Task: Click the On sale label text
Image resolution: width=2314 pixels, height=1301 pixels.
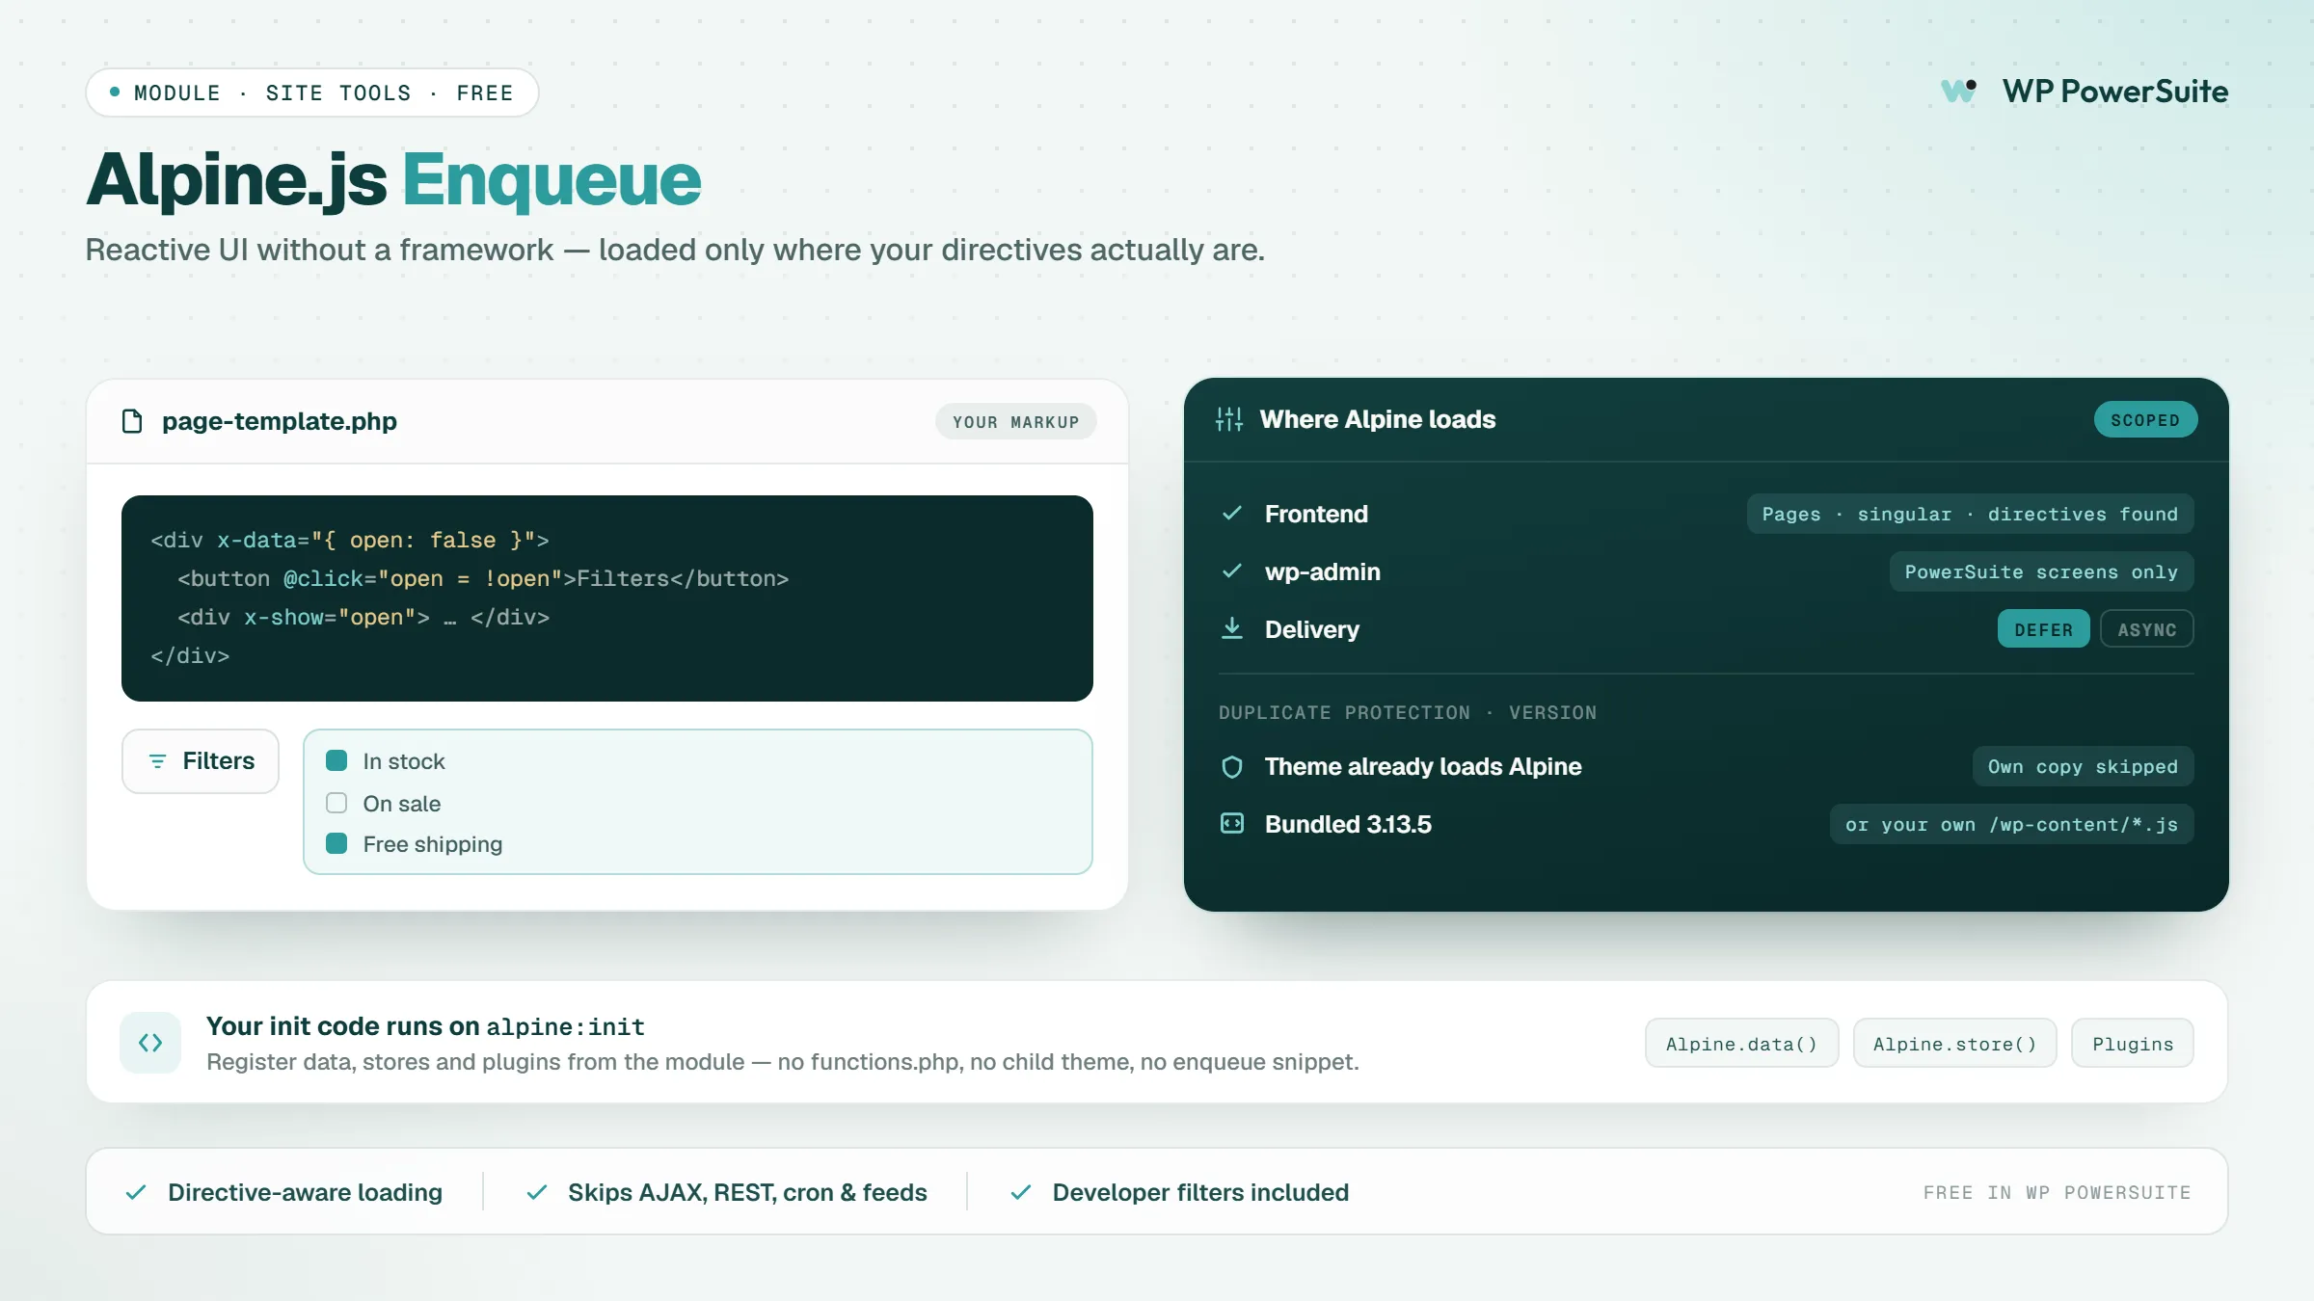Action: point(402,804)
